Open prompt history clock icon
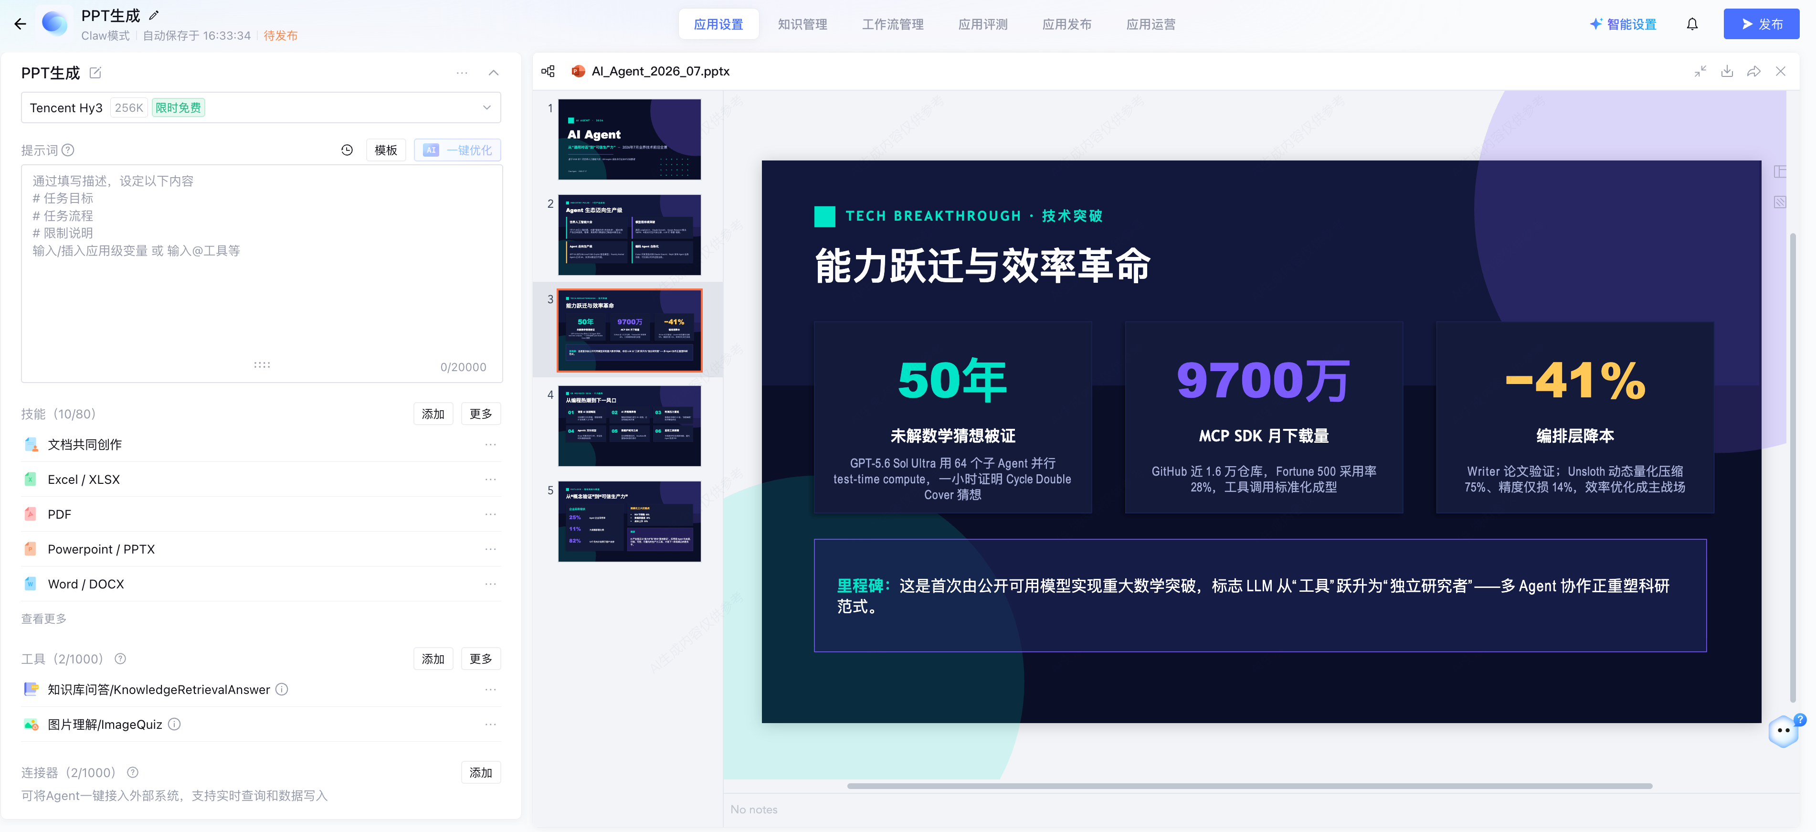 tap(347, 149)
